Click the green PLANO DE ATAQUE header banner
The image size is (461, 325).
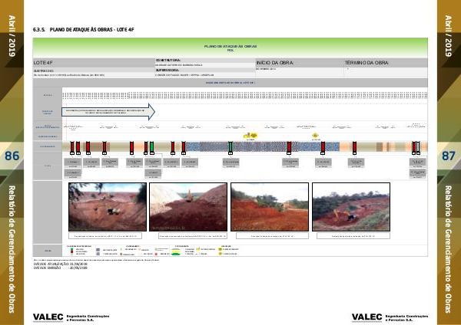pos(230,47)
